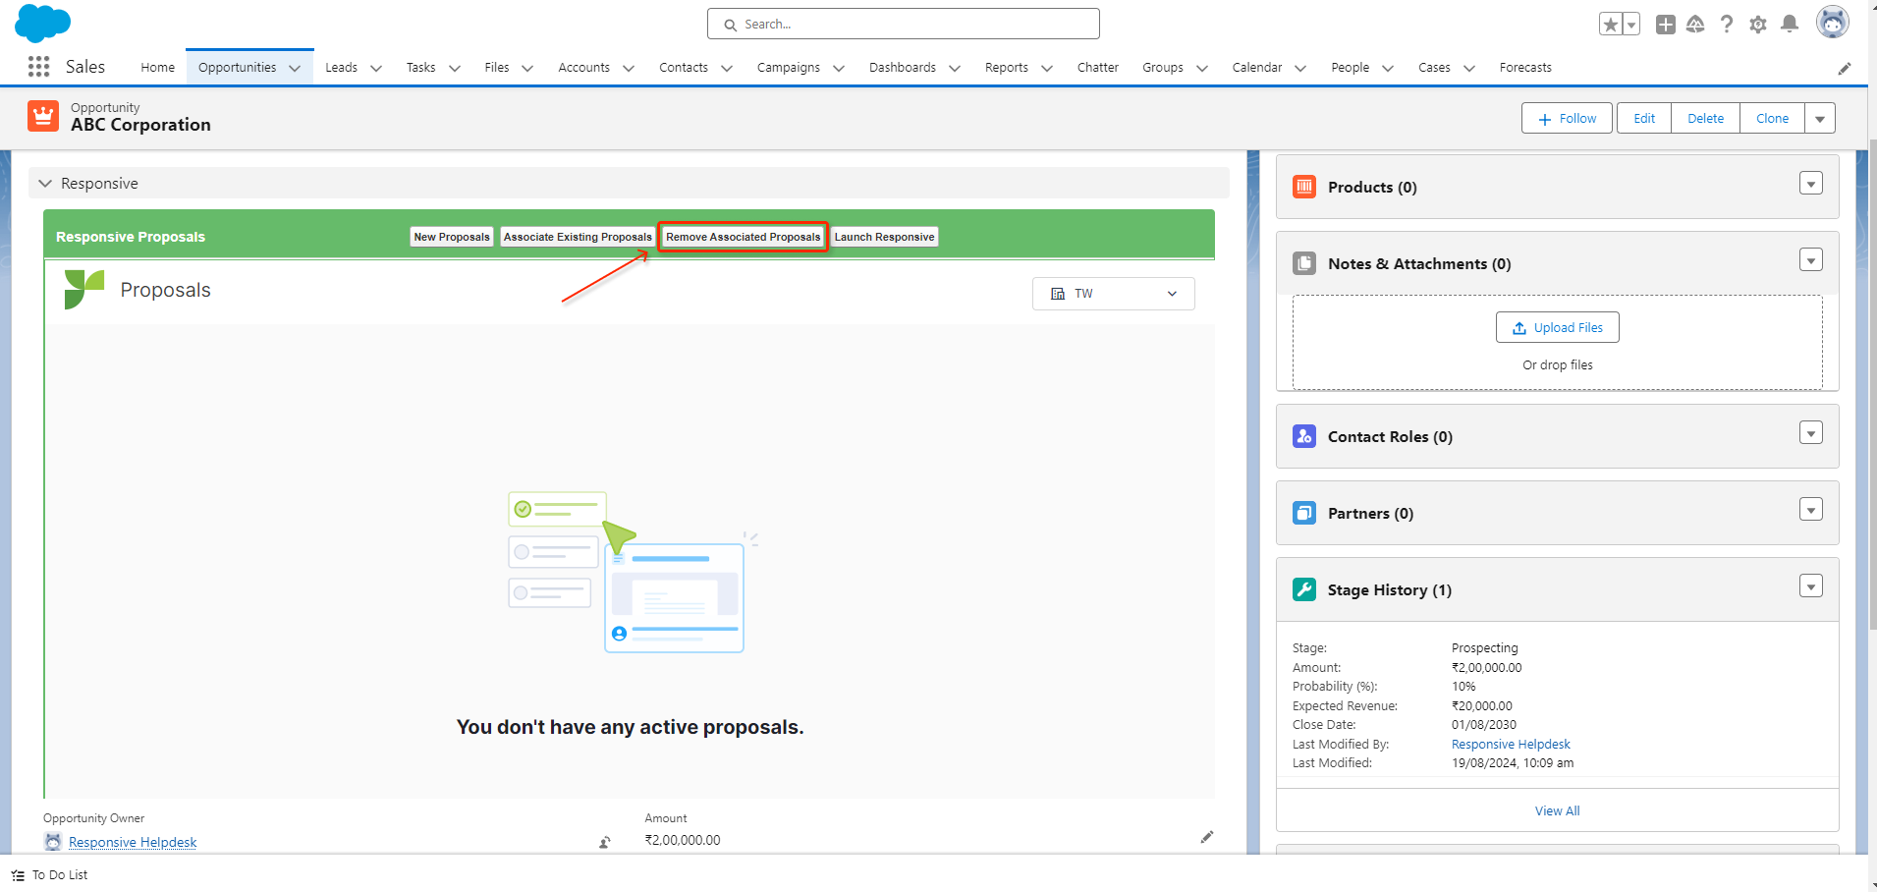The height and width of the screenshot is (892, 1877).
Task: Open Contact Roles actions dropdown
Action: pyautogui.click(x=1811, y=433)
